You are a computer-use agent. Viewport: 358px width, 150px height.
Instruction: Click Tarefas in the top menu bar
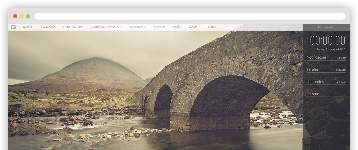211,27
